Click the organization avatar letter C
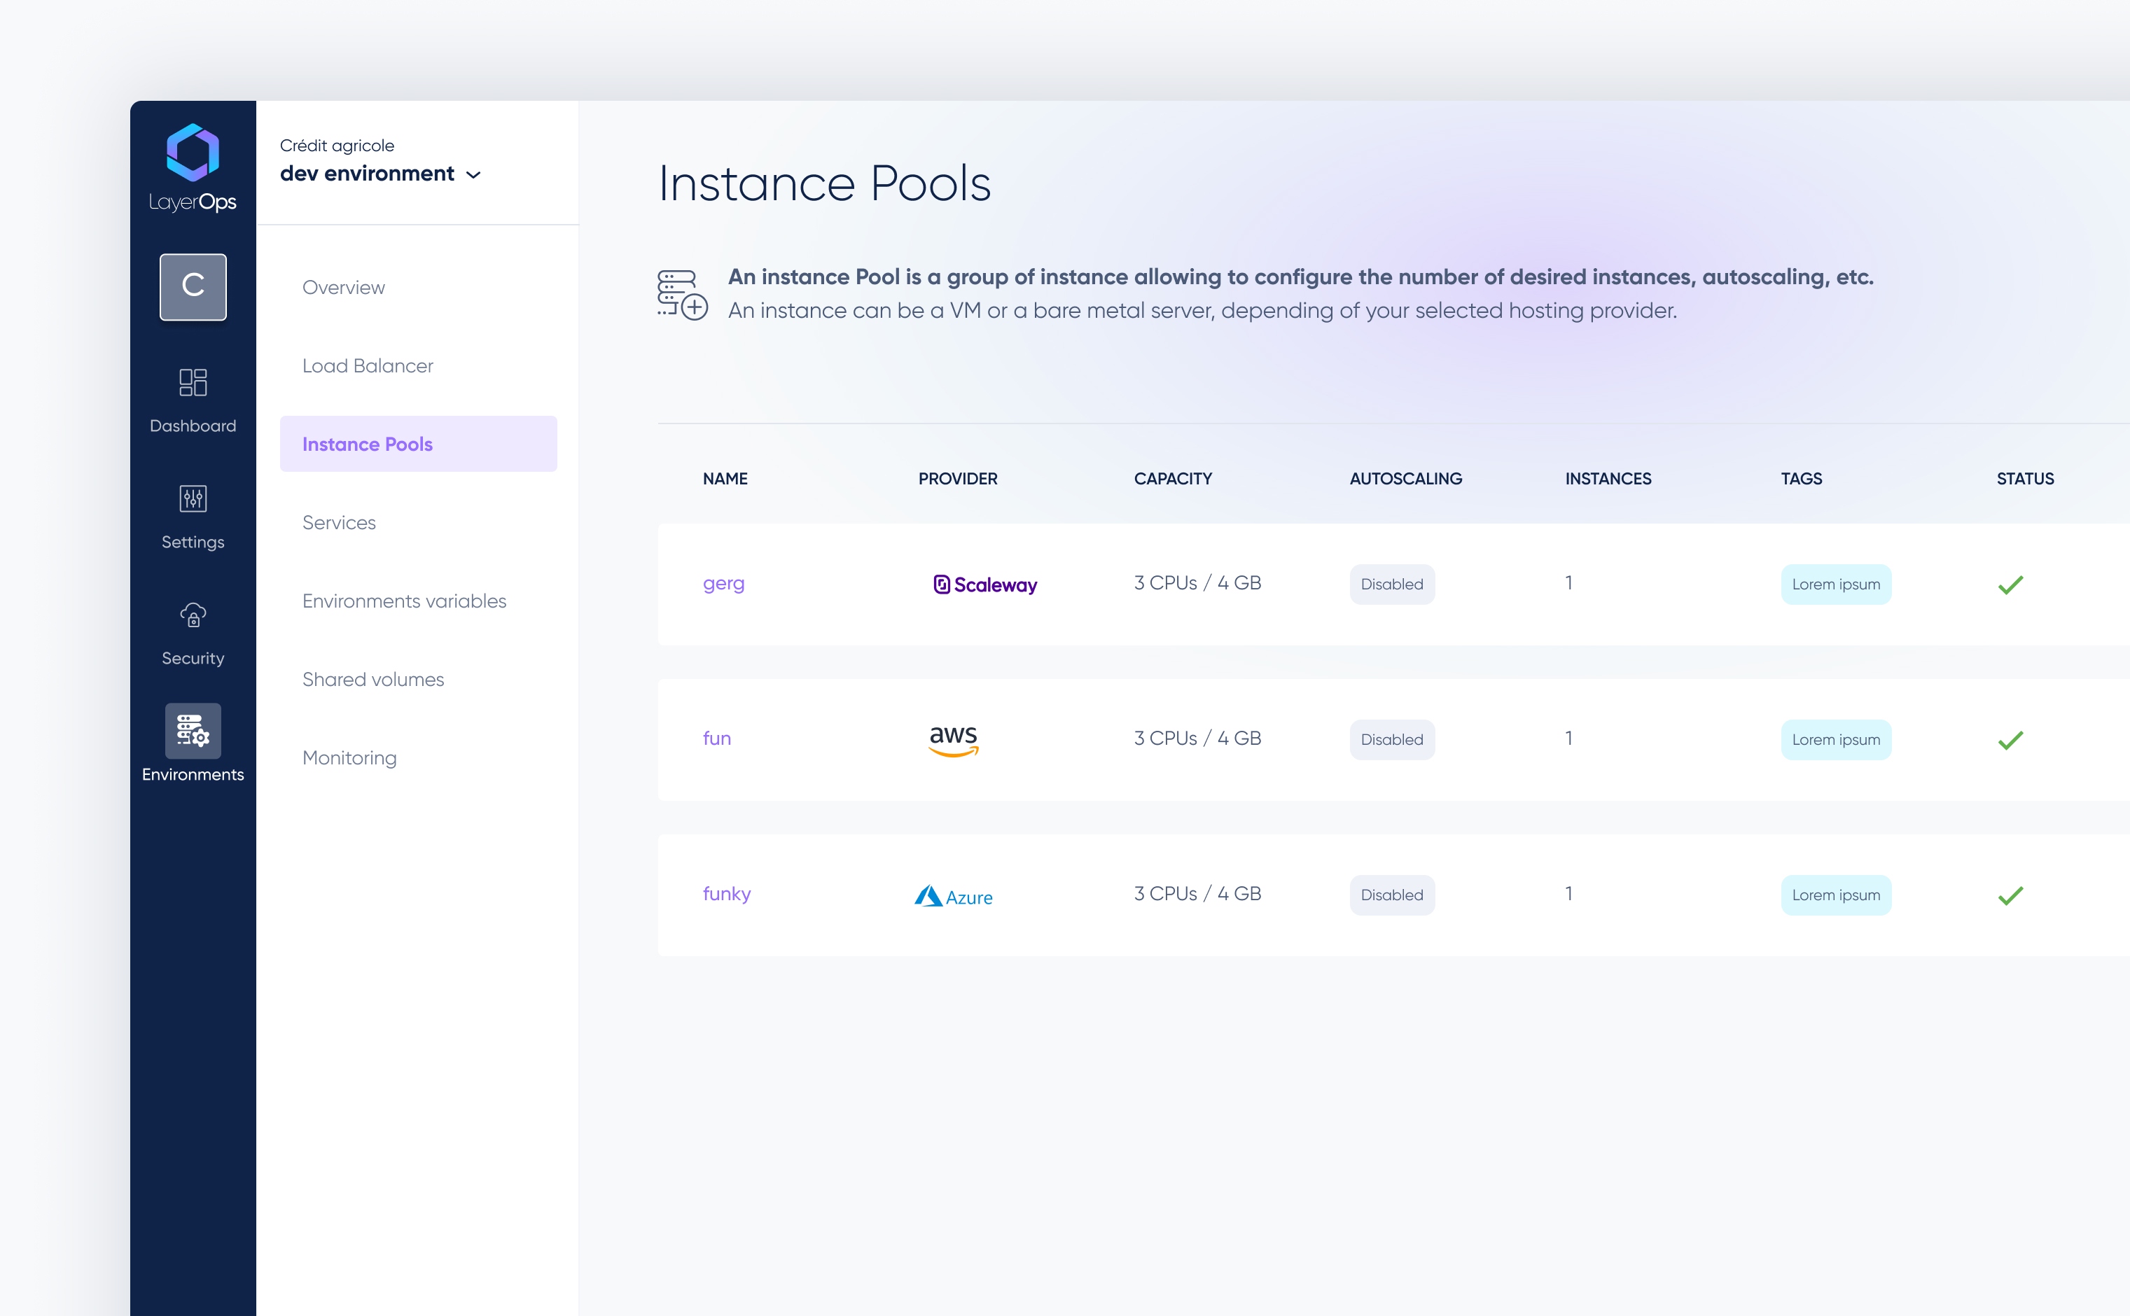2130x1316 pixels. coord(193,286)
